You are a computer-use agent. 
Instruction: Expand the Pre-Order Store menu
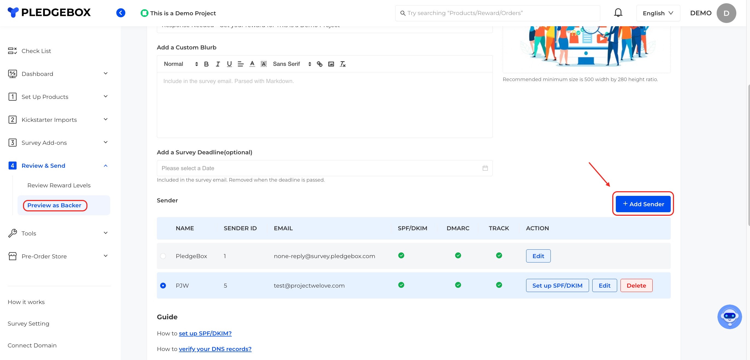[106, 256]
